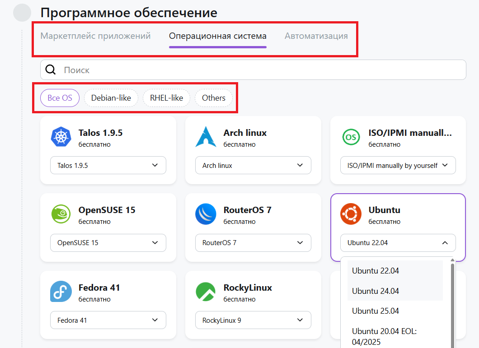Choose Ubuntu 20.04 EOL: 04/2025 option
The height and width of the screenshot is (348, 479).
(x=395, y=336)
